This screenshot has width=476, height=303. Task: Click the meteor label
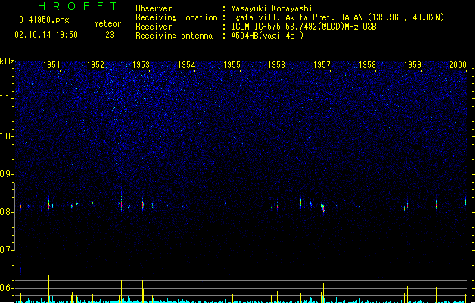107,23
